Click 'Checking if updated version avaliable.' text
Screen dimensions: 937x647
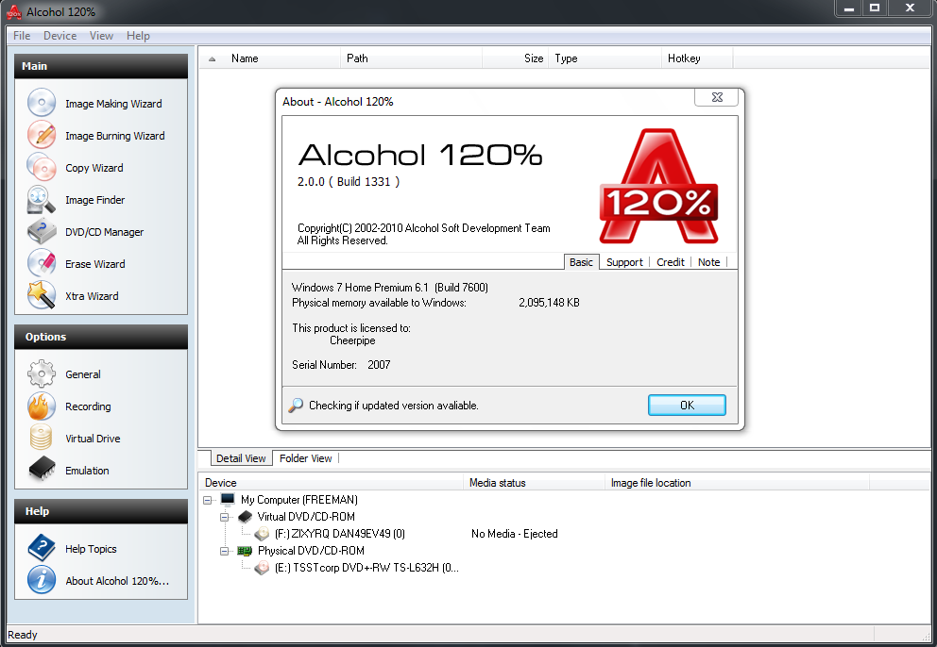(394, 406)
